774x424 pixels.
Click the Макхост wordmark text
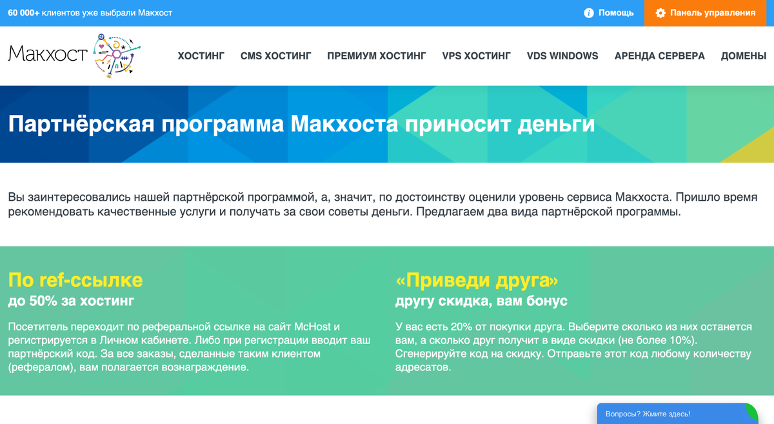click(x=48, y=54)
